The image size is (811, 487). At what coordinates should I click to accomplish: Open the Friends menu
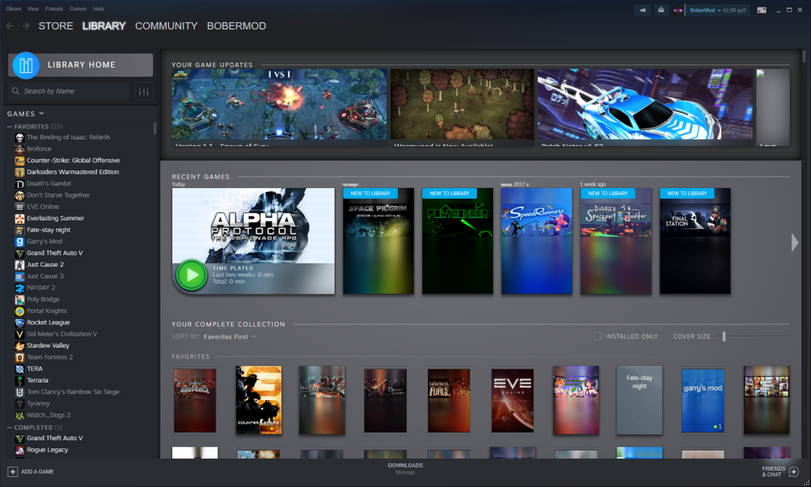(x=54, y=9)
